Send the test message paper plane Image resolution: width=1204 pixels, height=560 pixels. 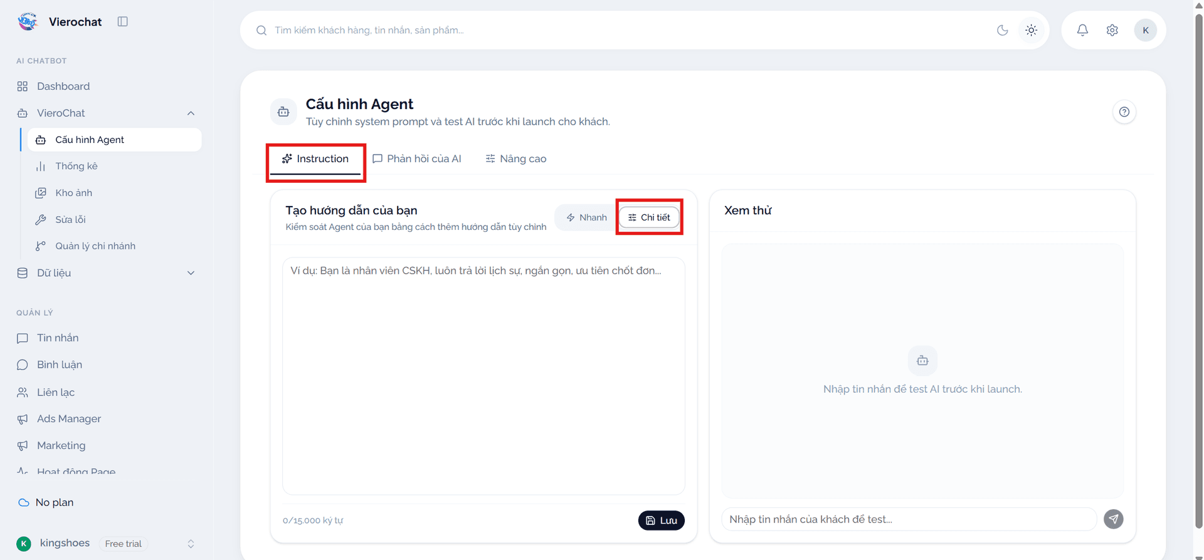(1113, 519)
